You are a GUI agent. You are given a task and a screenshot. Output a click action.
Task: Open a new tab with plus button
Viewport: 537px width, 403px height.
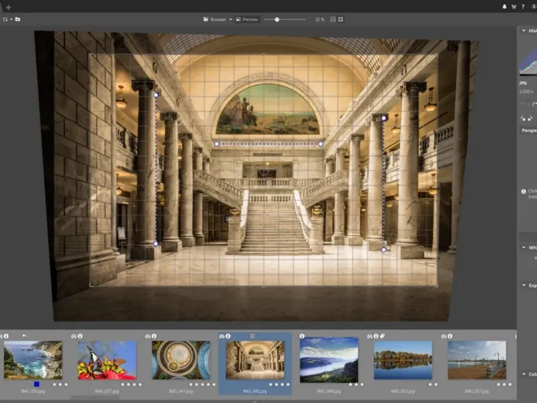pyautogui.click(x=8, y=7)
